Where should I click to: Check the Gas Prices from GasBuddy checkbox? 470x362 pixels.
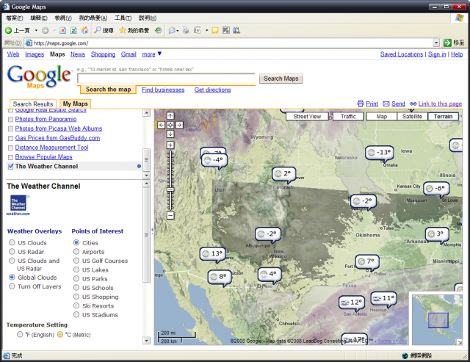(x=11, y=138)
